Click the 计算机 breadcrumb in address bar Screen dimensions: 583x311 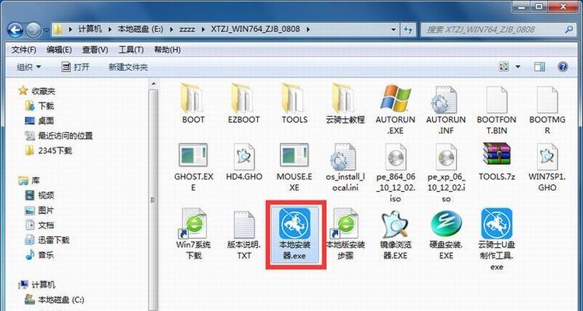click(x=89, y=29)
